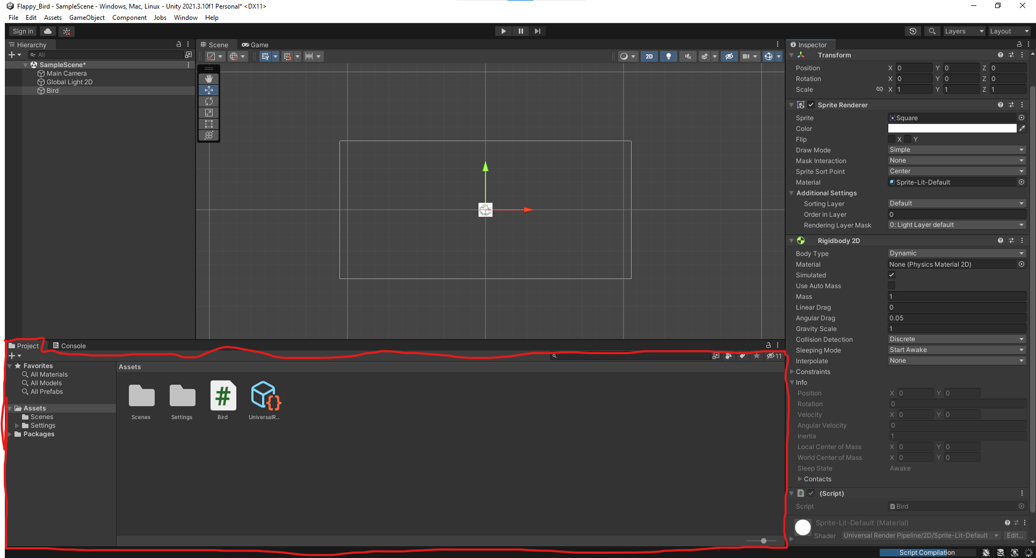Screen dimensions: 1036x558
Task: Open the Body Type dropdown
Action: pos(957,253)
